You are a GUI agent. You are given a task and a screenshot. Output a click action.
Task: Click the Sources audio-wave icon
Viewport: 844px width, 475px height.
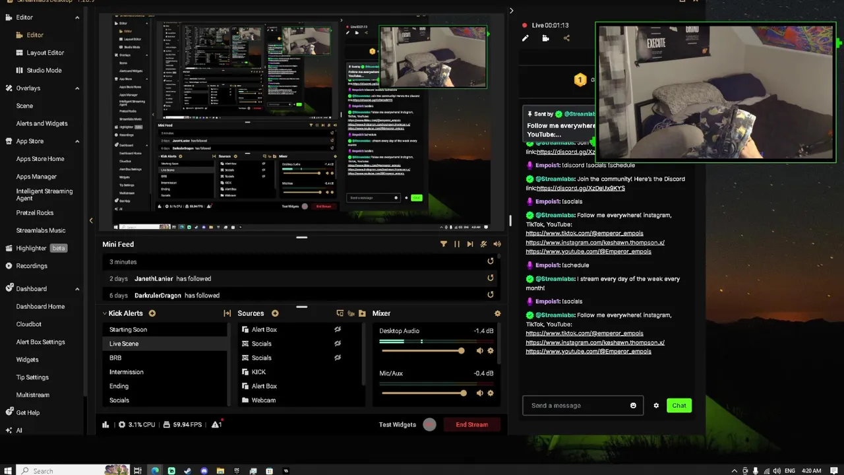(x=351, y=313)
